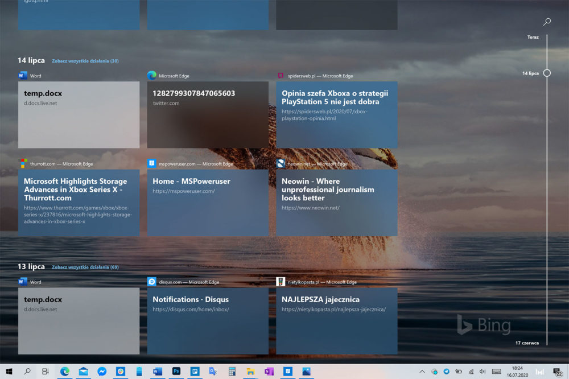Image resolution: width=569 pixels, height=379 pixels.
Task: Click the Telegram tray icon
Action: click(446, 372)
